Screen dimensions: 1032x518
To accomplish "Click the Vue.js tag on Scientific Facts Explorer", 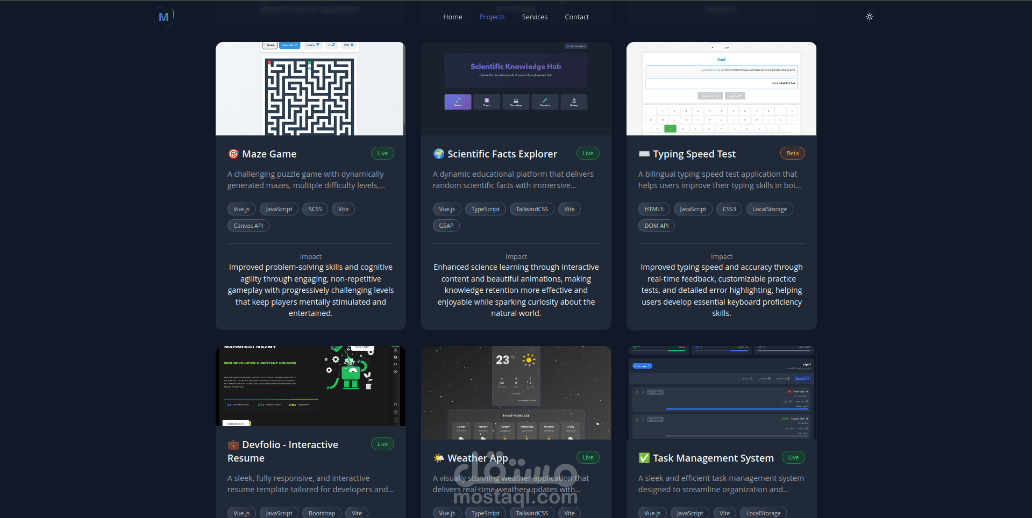I will coord(447,210).
